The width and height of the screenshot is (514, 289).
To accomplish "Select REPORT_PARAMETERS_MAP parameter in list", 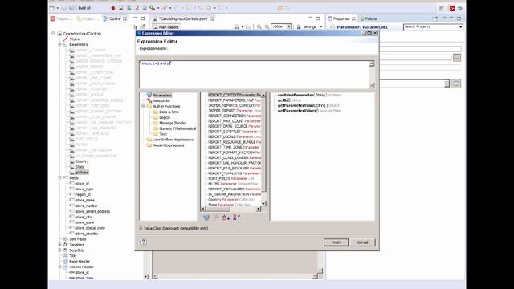I will point(235,100).
